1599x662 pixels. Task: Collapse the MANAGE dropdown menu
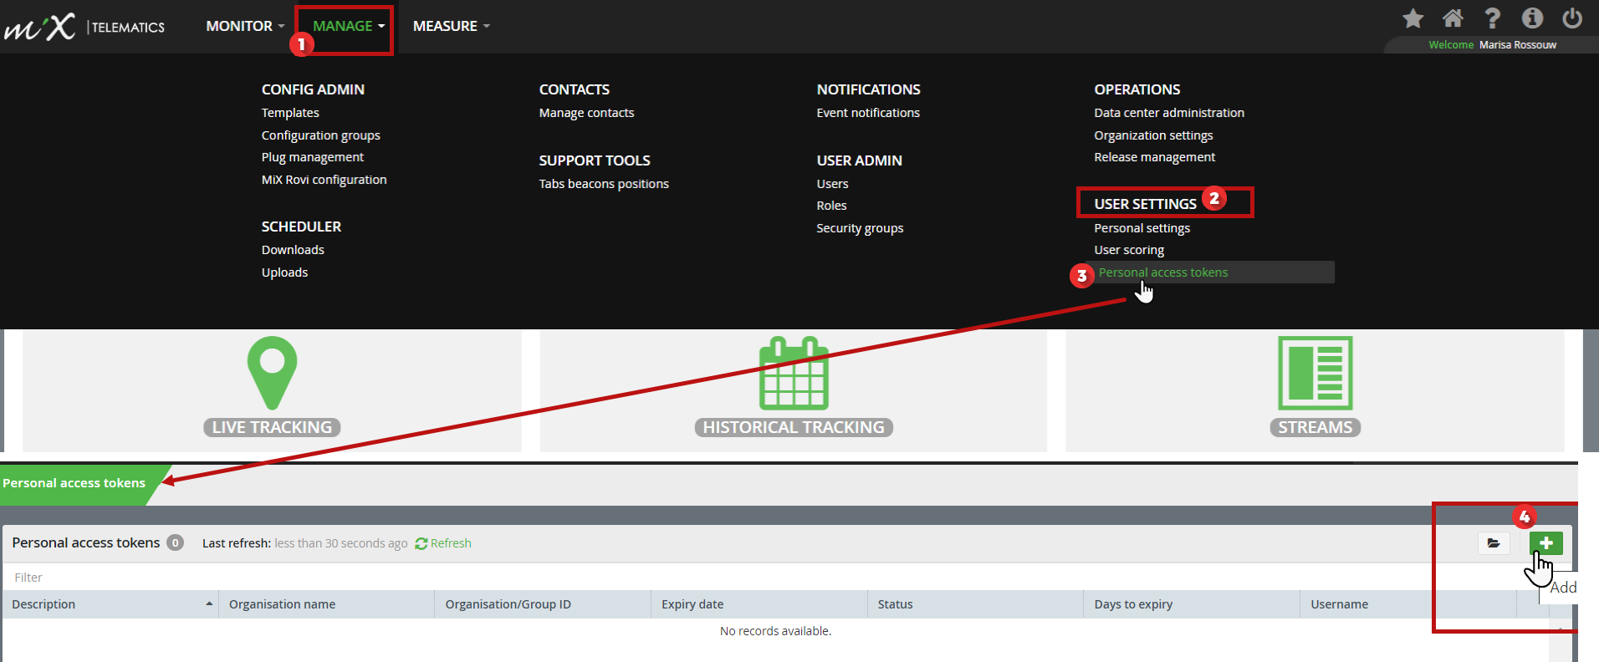pyautogui.click(x=348, y=26)
